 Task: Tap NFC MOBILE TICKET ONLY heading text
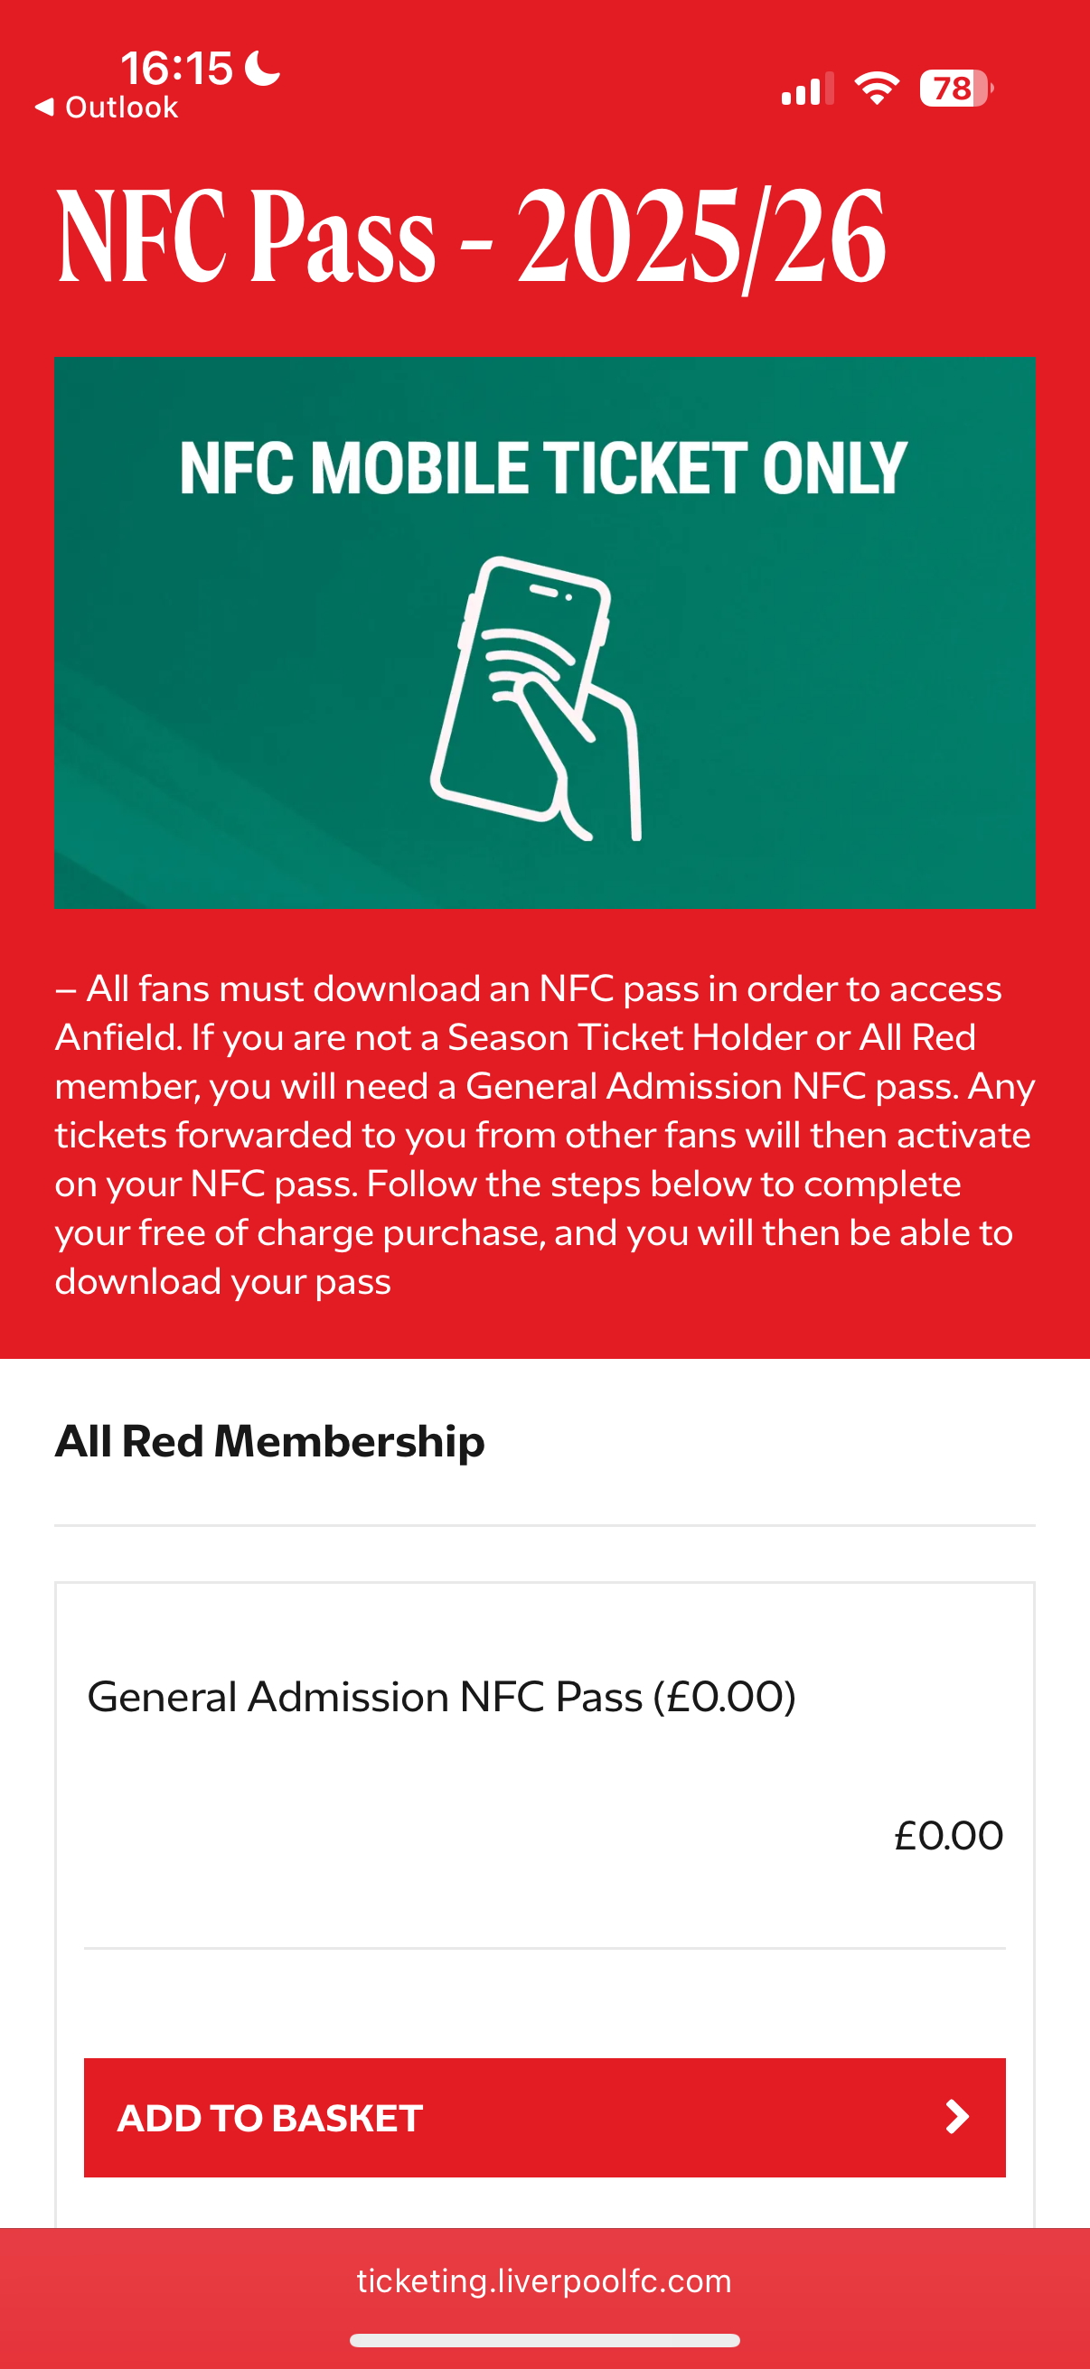543,467
